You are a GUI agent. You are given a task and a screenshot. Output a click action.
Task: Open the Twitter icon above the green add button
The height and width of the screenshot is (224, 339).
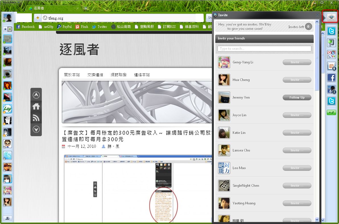(x=331, y=101)
